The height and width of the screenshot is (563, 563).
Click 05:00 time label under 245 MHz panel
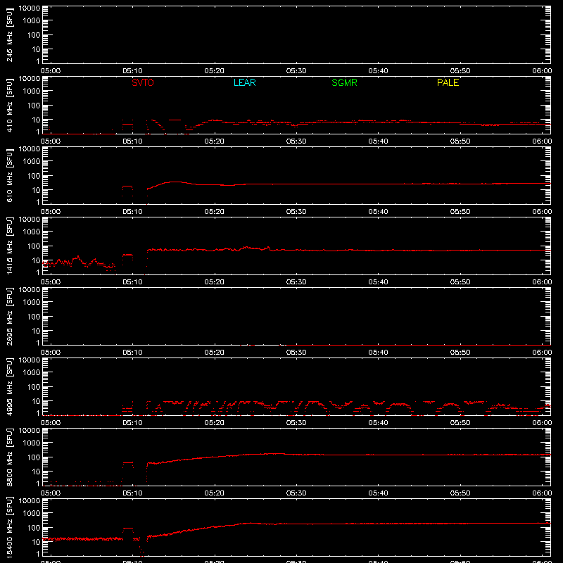point(50,71)
